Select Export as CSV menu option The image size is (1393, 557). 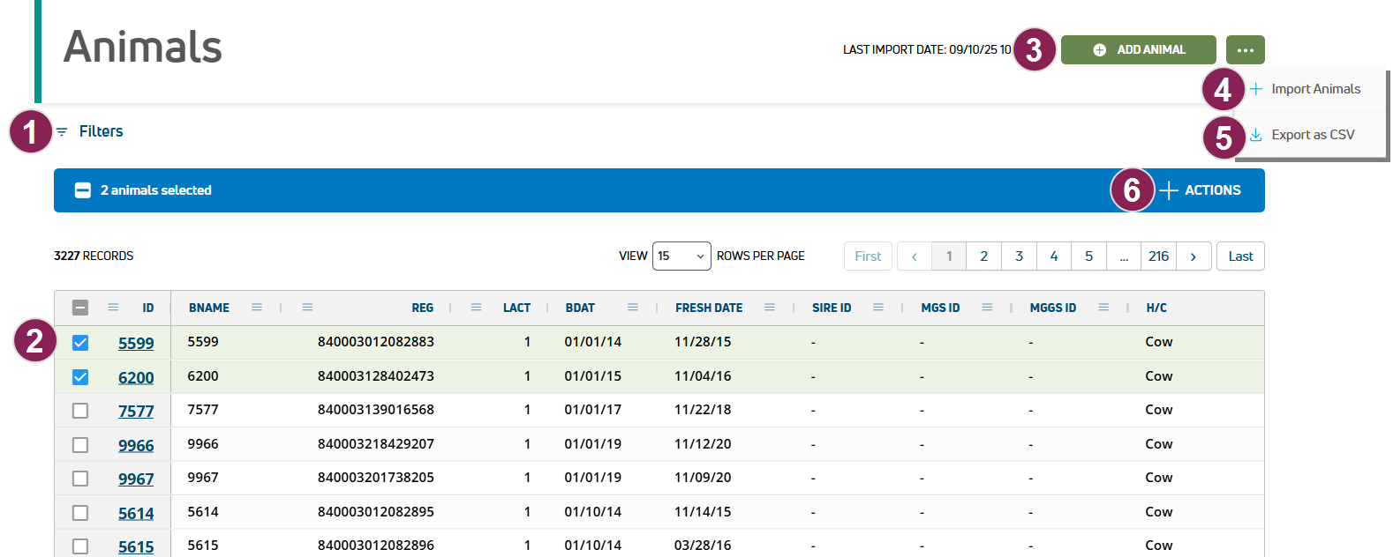click(1312, 135)
